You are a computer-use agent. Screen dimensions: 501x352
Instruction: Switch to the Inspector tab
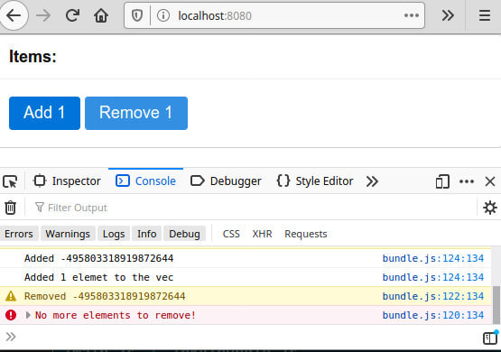click(x=67, y=181)
